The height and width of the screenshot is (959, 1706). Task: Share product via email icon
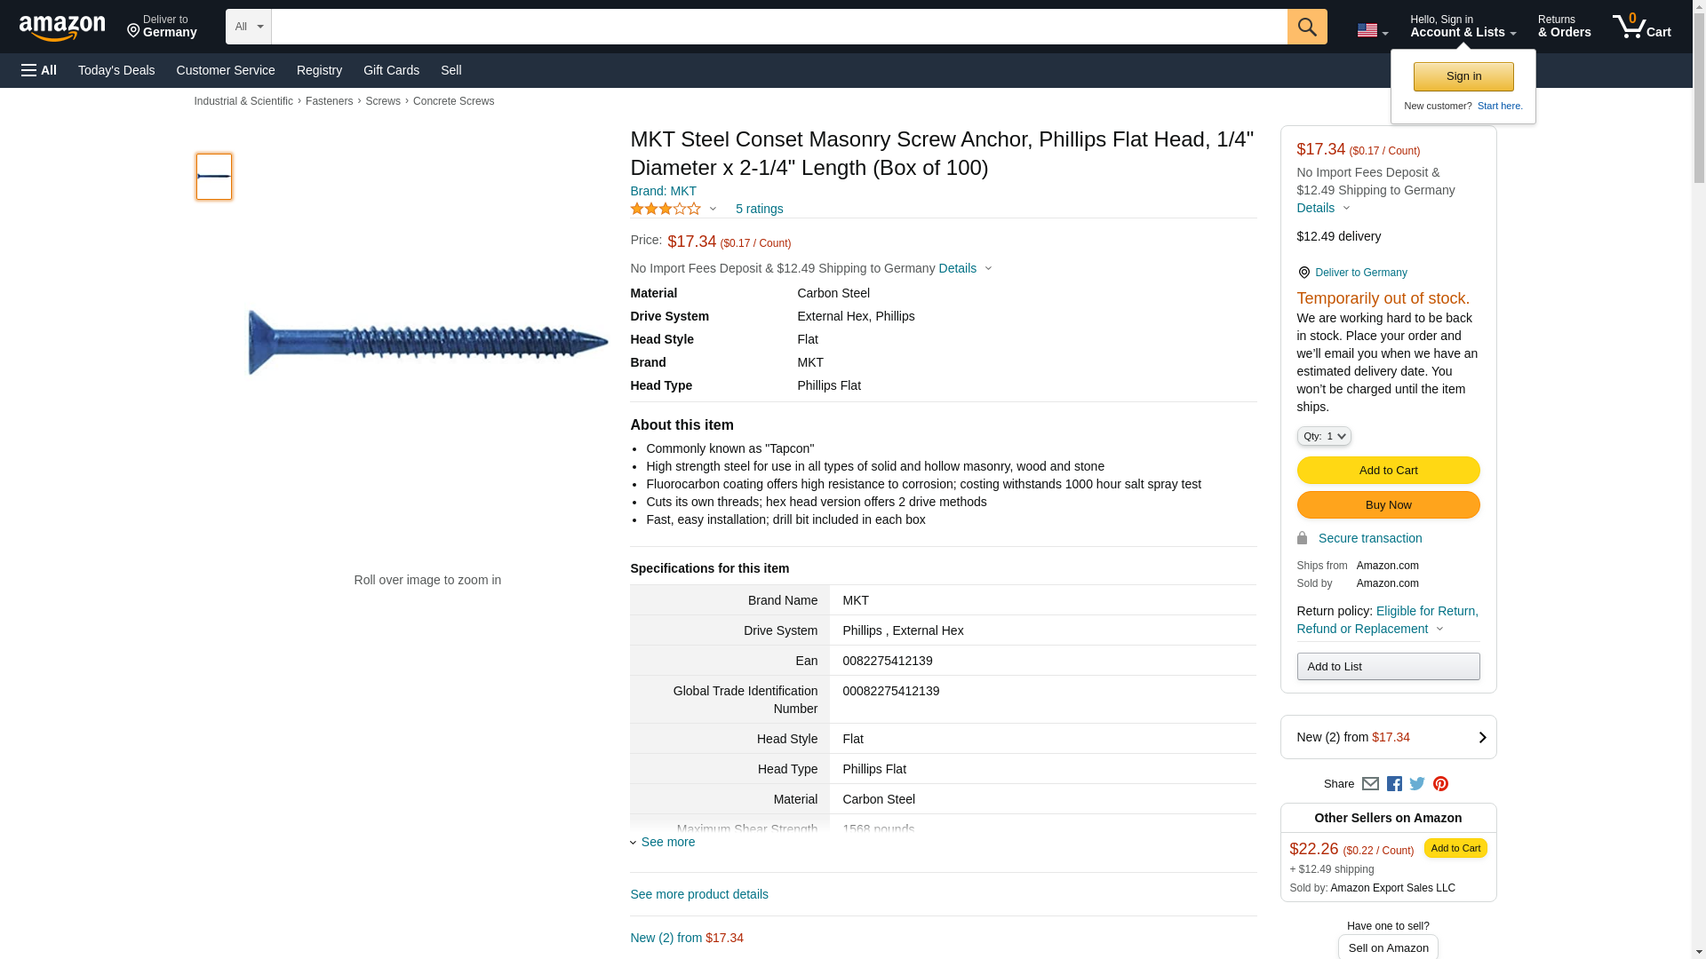[1370, 784]
